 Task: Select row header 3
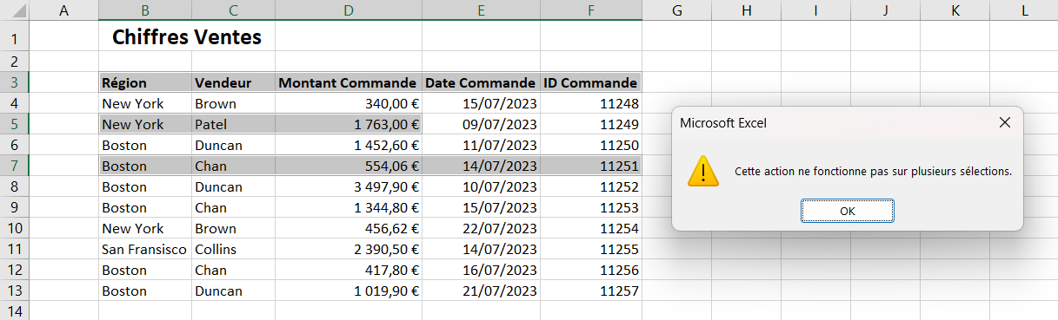pos(15,82)
